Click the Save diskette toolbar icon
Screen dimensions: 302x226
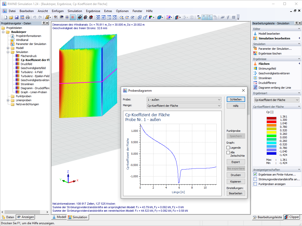pyautogui.click(x=17, y=17)
